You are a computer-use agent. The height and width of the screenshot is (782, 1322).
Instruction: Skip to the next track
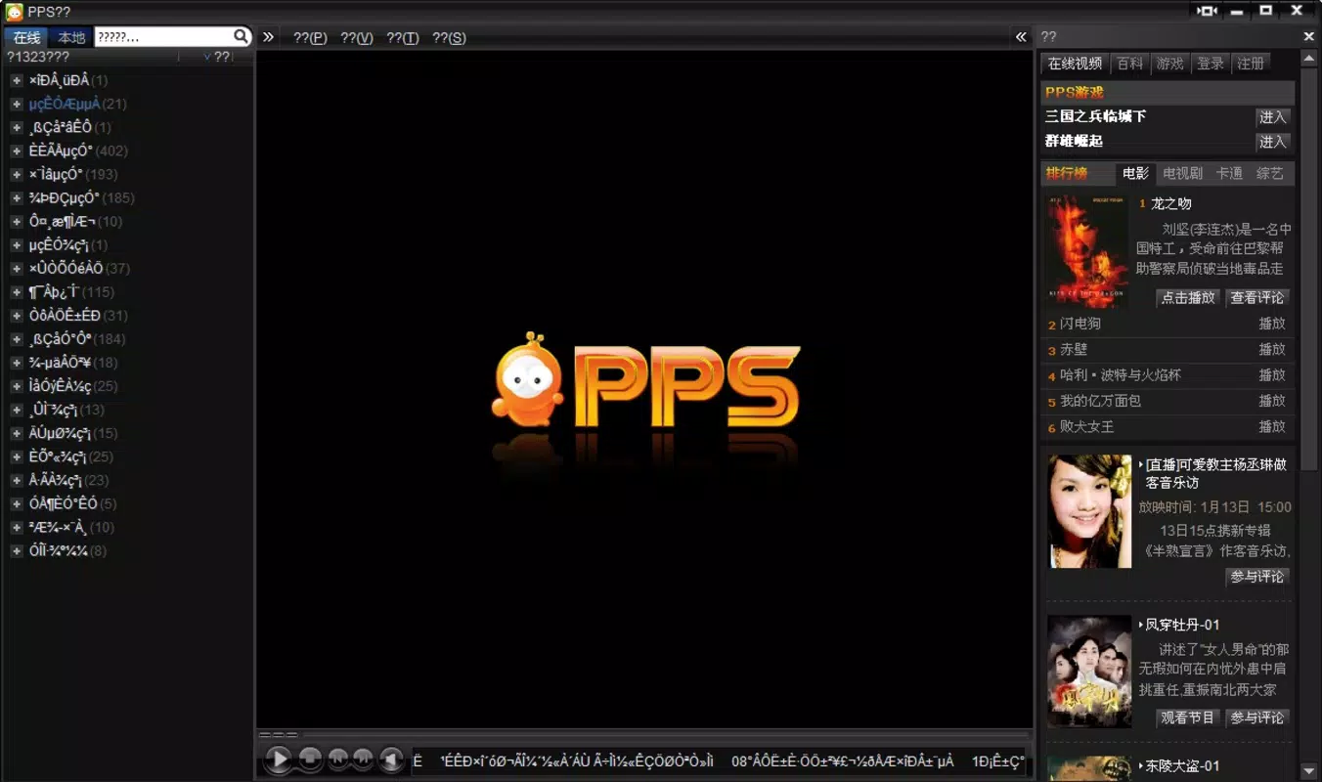pos(363,759)
